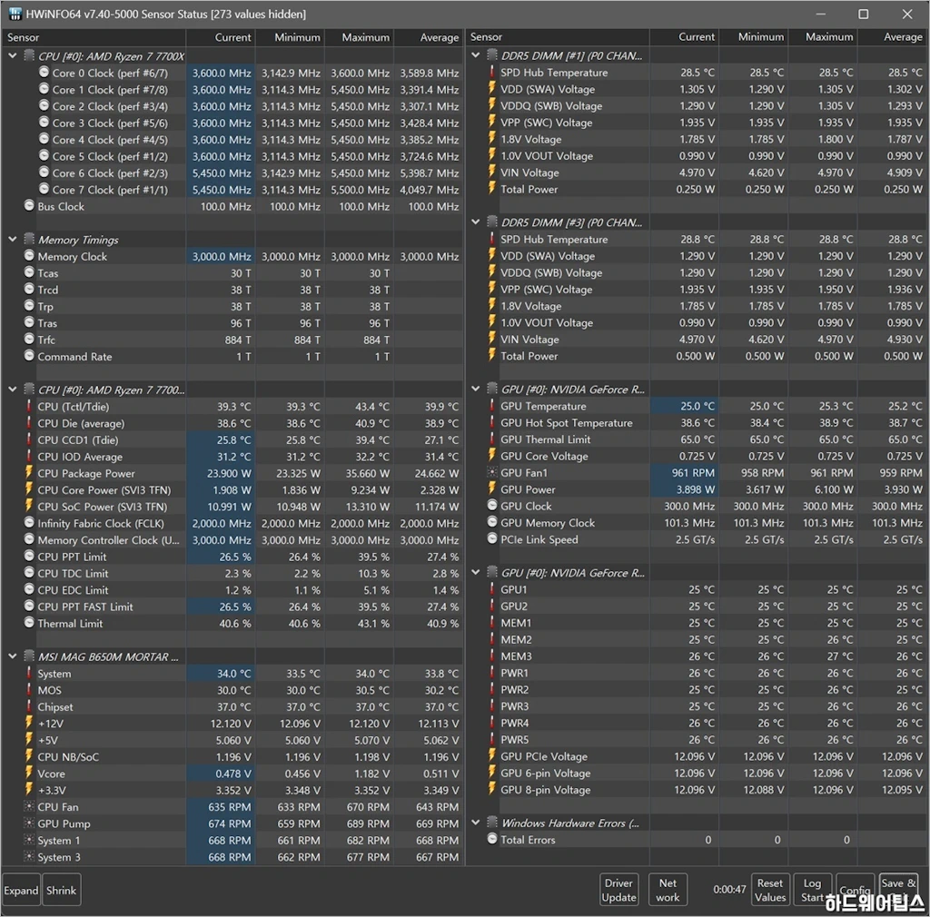
Task: Click the lightning icon beside GPU Power
Action: click(491, 489)
